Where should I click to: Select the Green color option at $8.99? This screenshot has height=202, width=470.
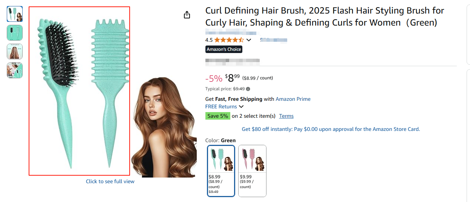click(221, 170)
